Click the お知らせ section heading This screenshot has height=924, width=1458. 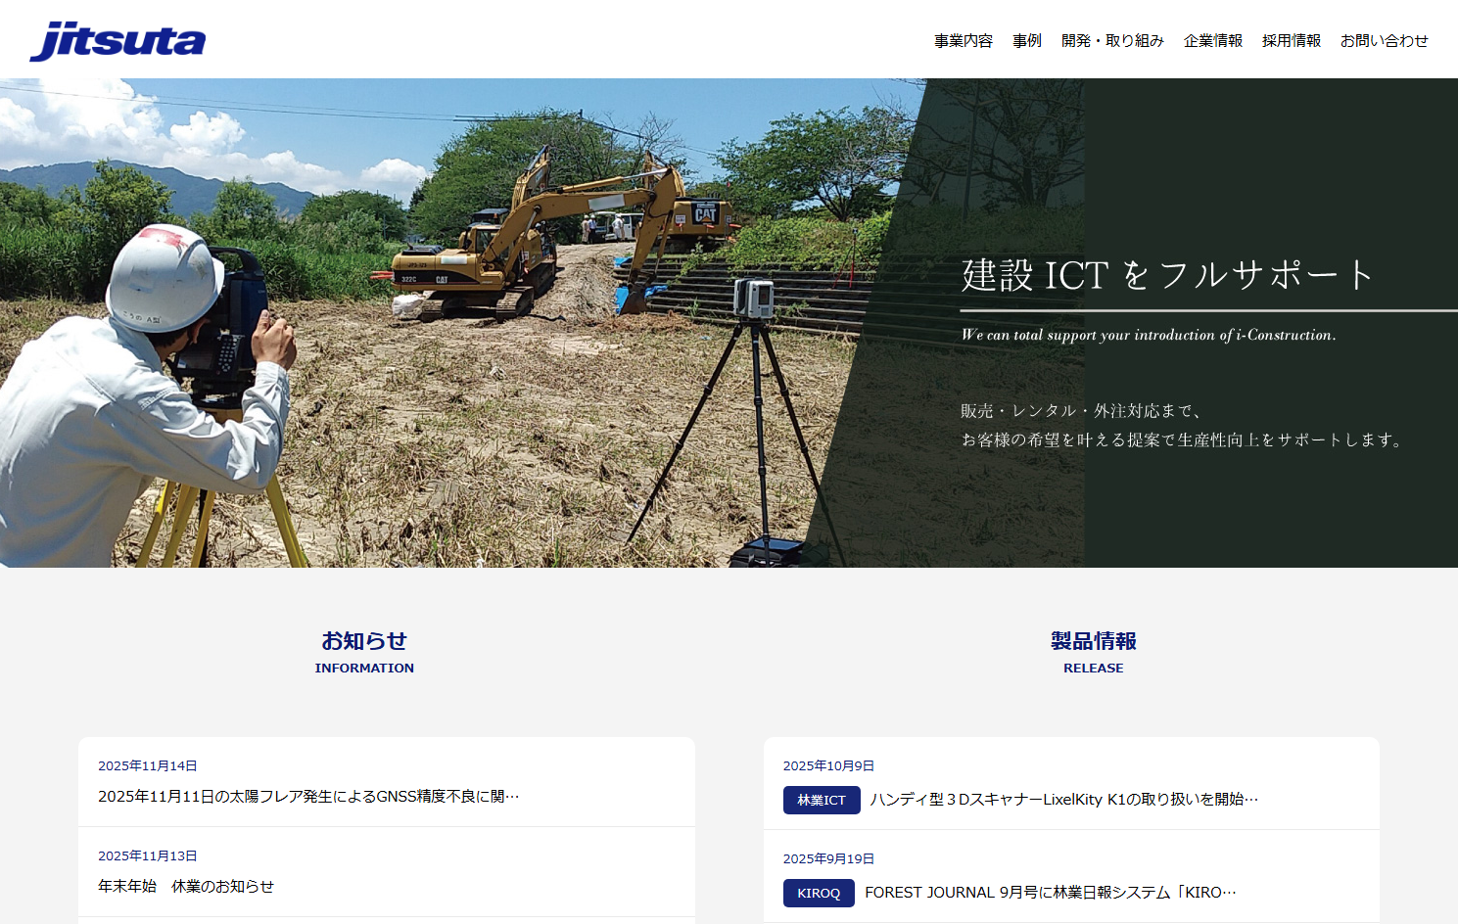364,641
